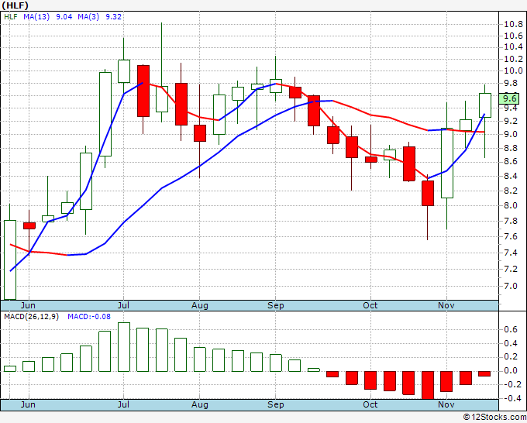Click Aug on the price chart axis
Viewport: 527px width, 423px height.
point(200,305)
